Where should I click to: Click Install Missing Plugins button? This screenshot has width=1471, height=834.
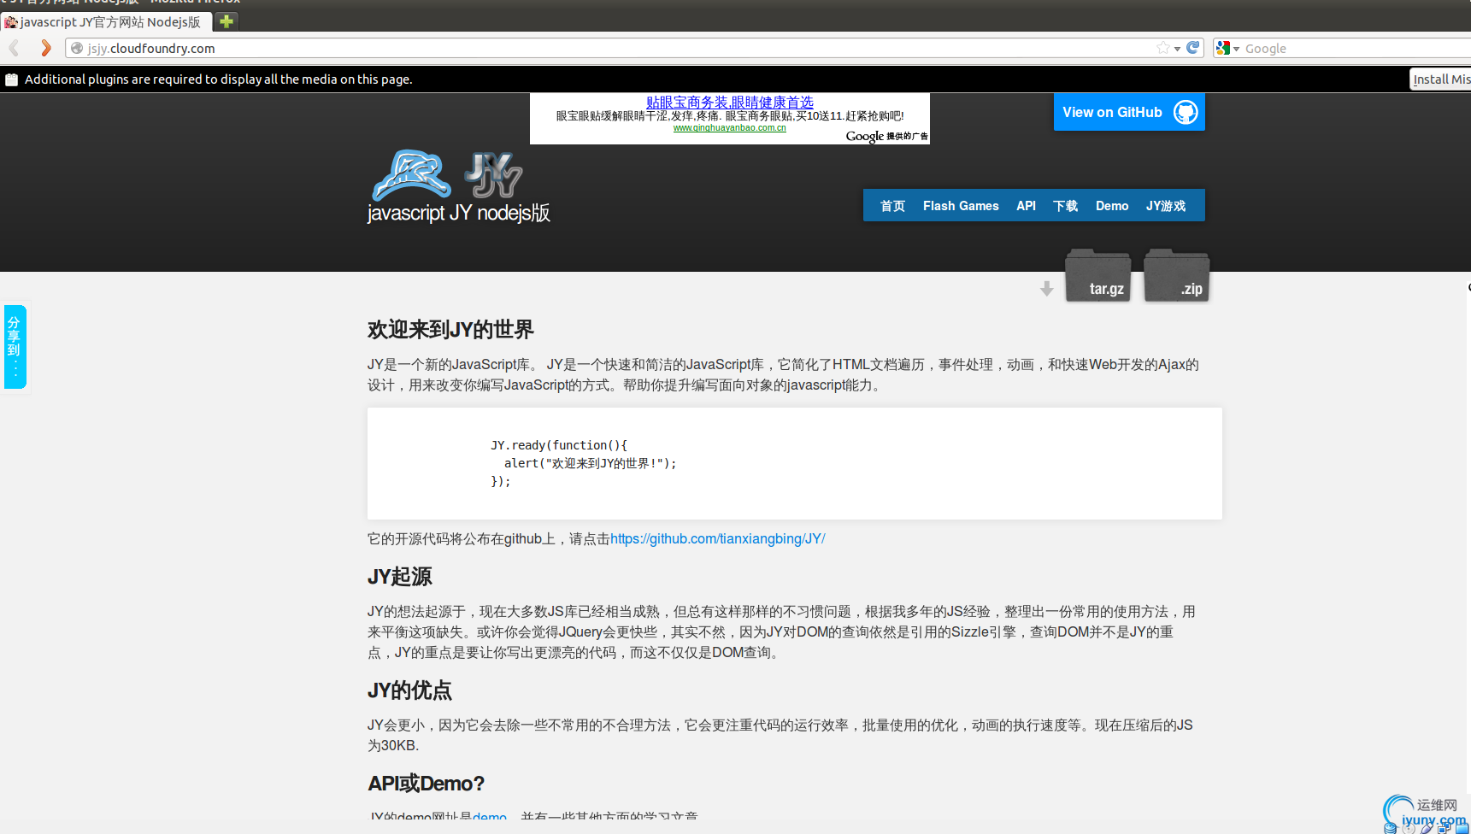pos(1440,79)
